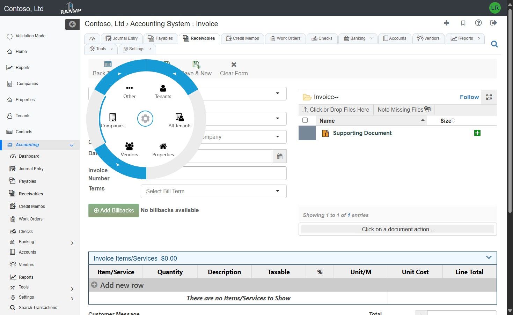Open the company dropdown arrow
The image size is (513, 315).
[278, 137]
